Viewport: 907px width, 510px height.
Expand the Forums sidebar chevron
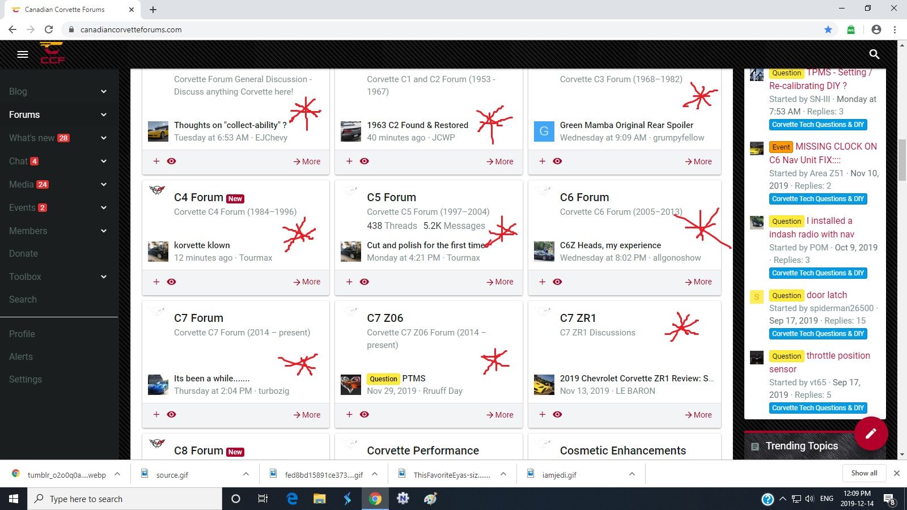[104, 114]
